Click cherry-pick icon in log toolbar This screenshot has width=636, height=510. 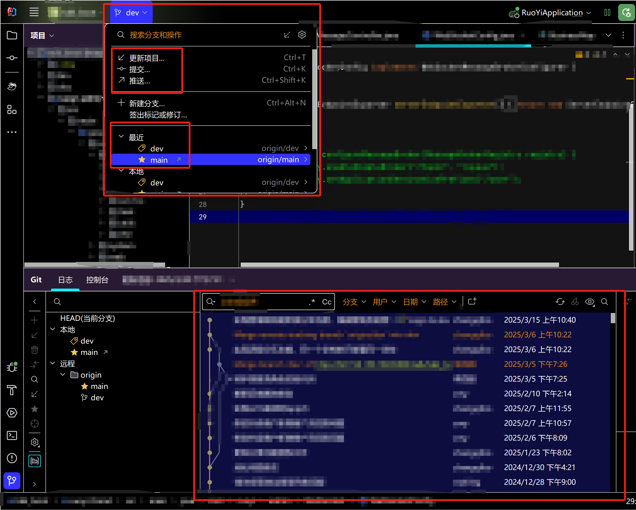pyautogui.click(x=575, y=302)
